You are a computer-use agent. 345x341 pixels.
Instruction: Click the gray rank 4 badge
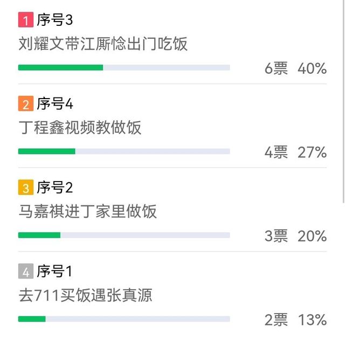[x=26, y=271]
